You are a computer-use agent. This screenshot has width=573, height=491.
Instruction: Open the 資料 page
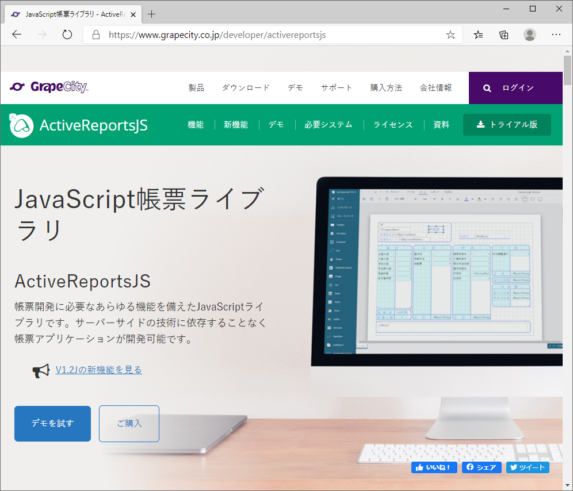click(x=441, y=125)
